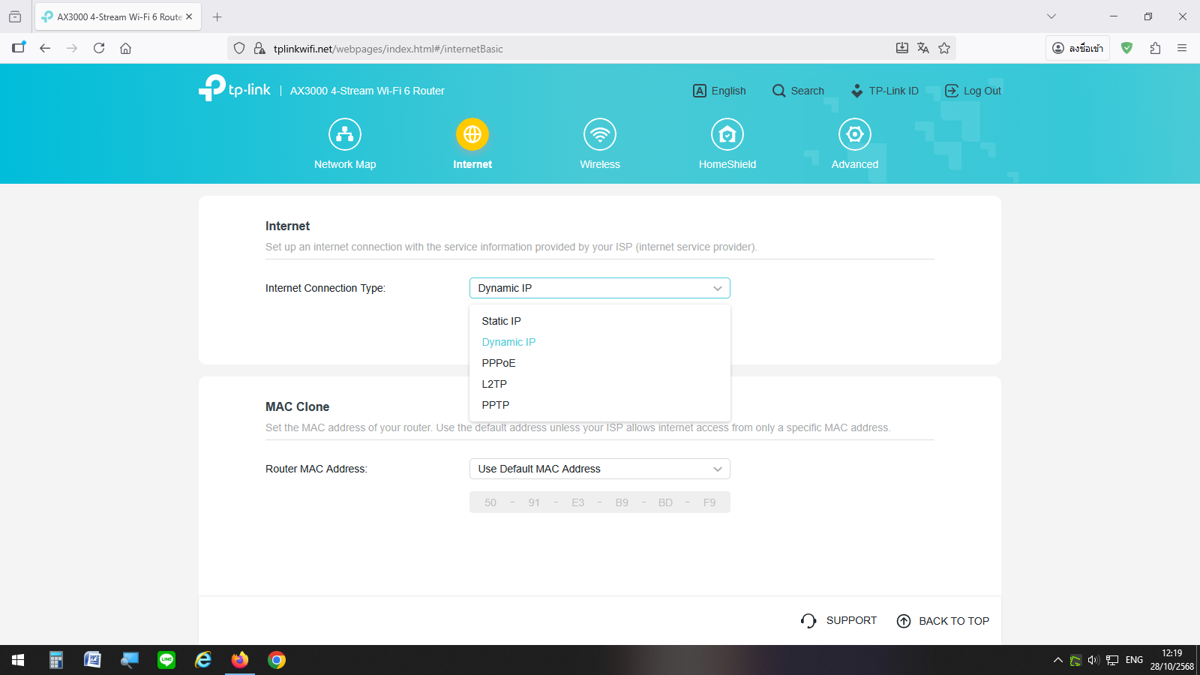Go to the Advanced settings icon
This screenshot has height=675, width=1200.
coord(854,135)
